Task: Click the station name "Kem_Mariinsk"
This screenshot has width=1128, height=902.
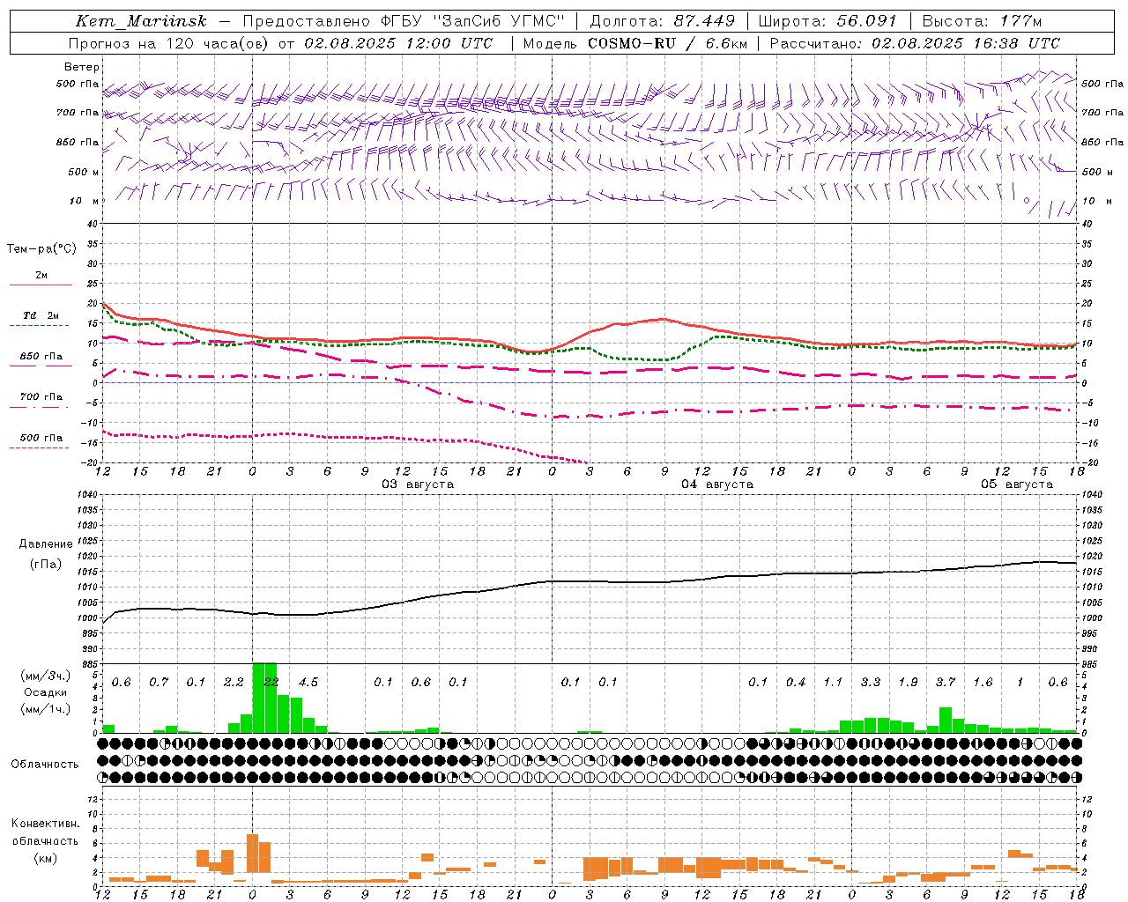Action: 141,21
